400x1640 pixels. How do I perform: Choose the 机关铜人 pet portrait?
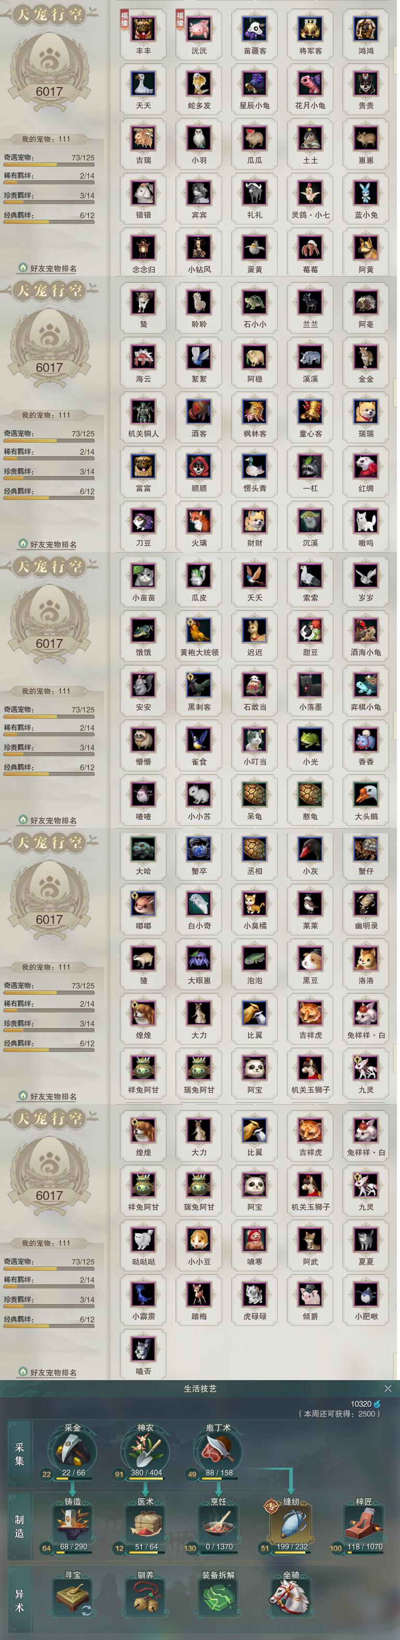click(143, 416)
